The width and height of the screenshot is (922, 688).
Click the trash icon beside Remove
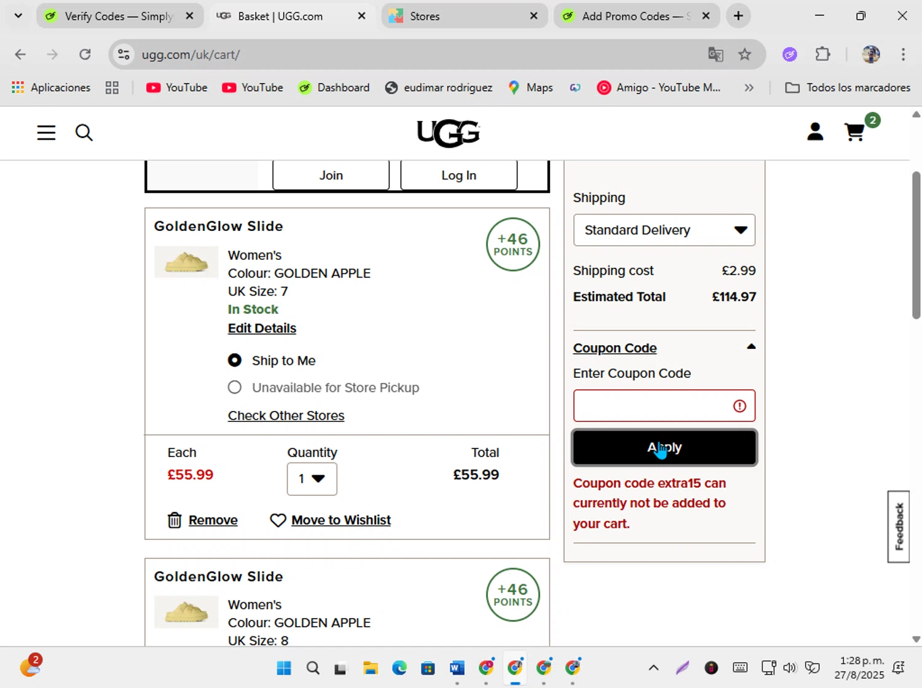(175, 520)
